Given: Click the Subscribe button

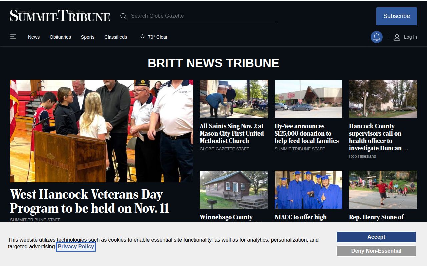Looking at the screenshot, I should [x=397, y=16].
